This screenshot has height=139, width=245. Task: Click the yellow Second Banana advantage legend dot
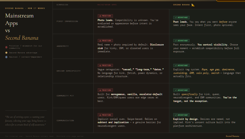coord(7,53)
